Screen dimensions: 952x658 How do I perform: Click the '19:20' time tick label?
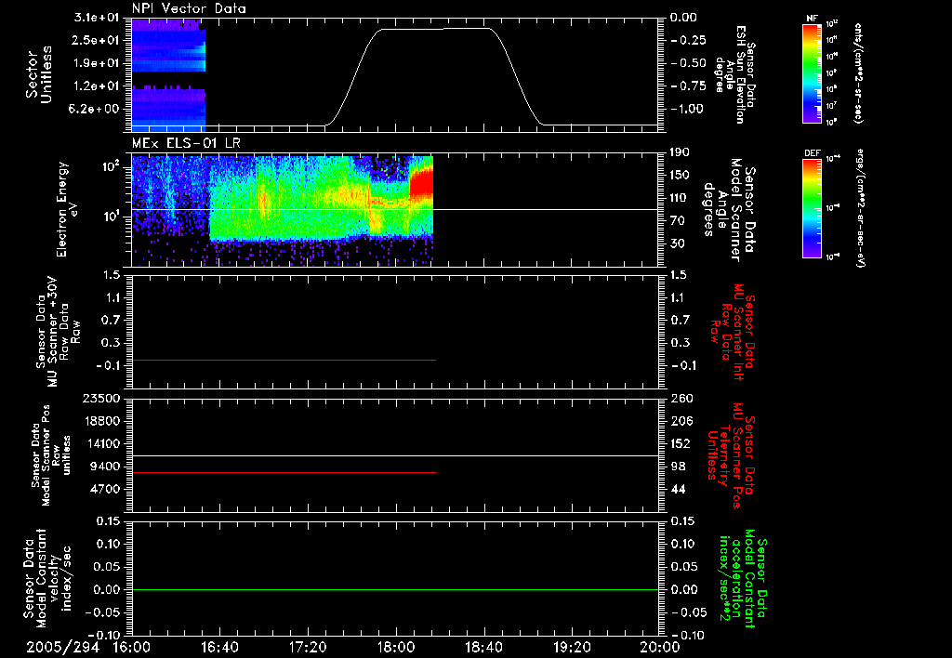coord(572,647)
